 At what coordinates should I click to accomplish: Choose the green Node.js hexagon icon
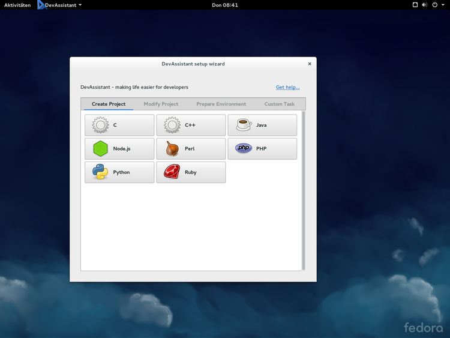pyautogui.click(x=100, y=149)
